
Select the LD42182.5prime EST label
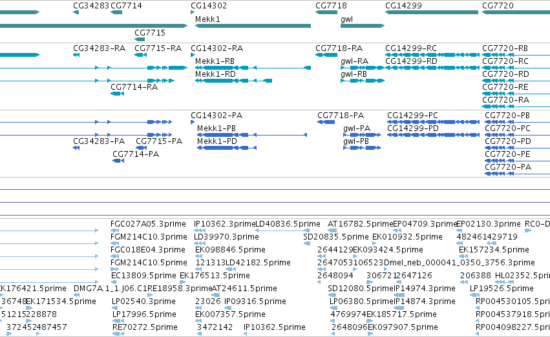pos(258,263)
